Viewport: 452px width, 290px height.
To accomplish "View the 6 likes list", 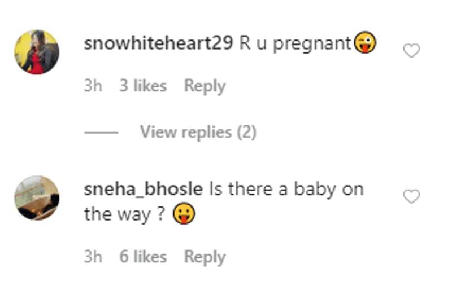I will pos(143,257).
